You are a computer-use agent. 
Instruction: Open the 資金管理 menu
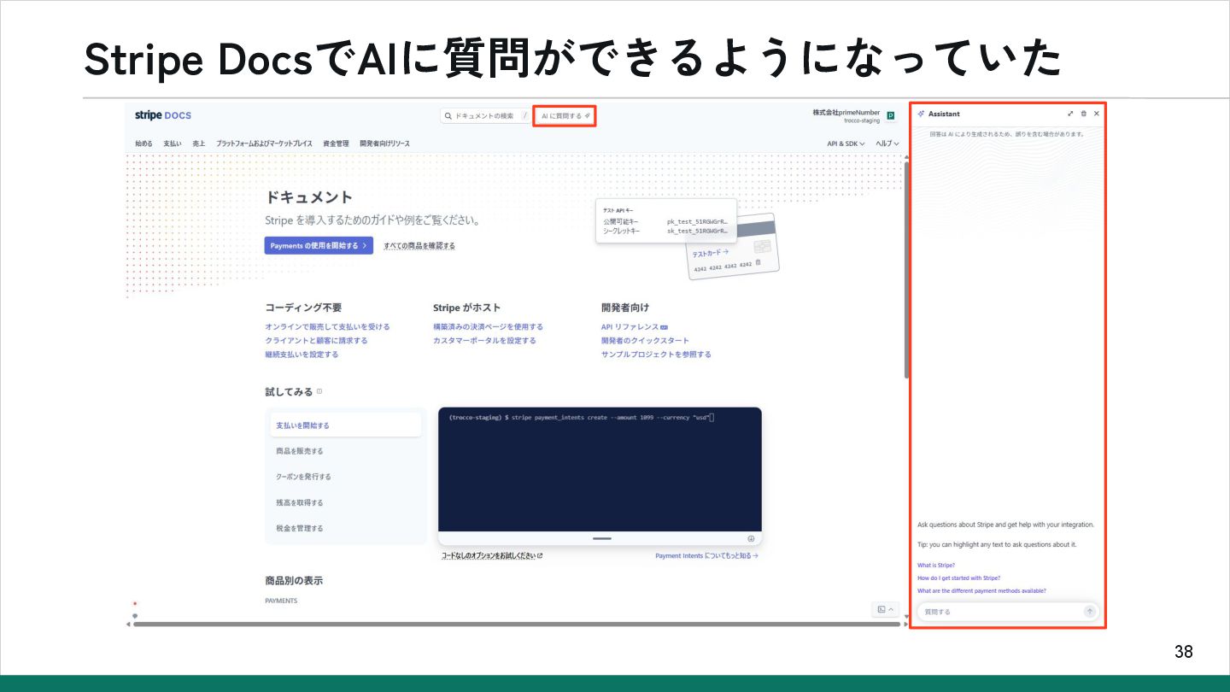(x=336, y=144)
